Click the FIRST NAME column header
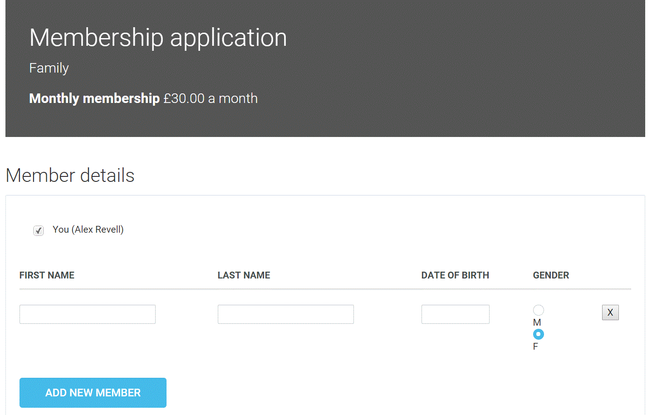 47,275
